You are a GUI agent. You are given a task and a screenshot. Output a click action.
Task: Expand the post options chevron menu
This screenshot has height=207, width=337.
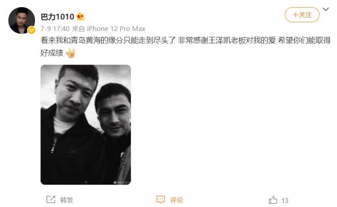(x=326, y=9)
